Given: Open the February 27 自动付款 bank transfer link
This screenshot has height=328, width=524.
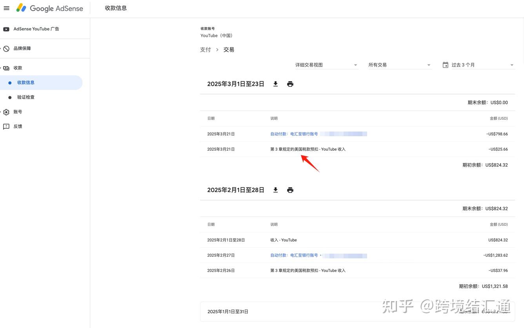Looking at the screenshot, I should click(x=294, y=256).
